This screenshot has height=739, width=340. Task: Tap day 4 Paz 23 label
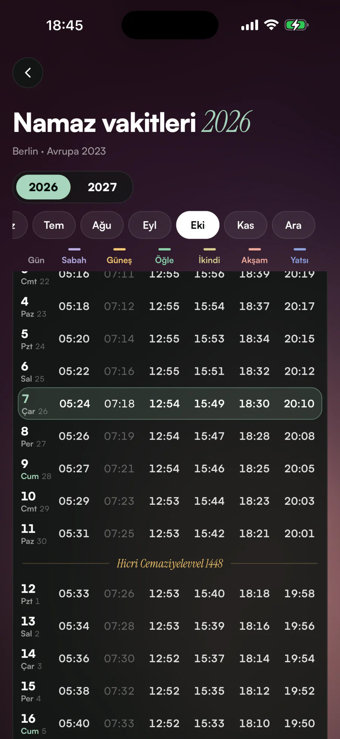click(34, 307)
